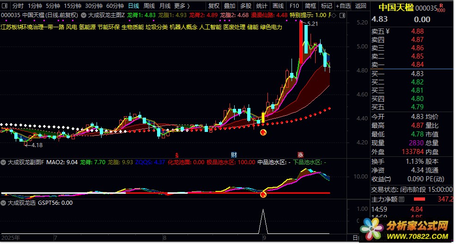Open F10 company info
This screenshot has height=244, width=456.
coord(294,6)
